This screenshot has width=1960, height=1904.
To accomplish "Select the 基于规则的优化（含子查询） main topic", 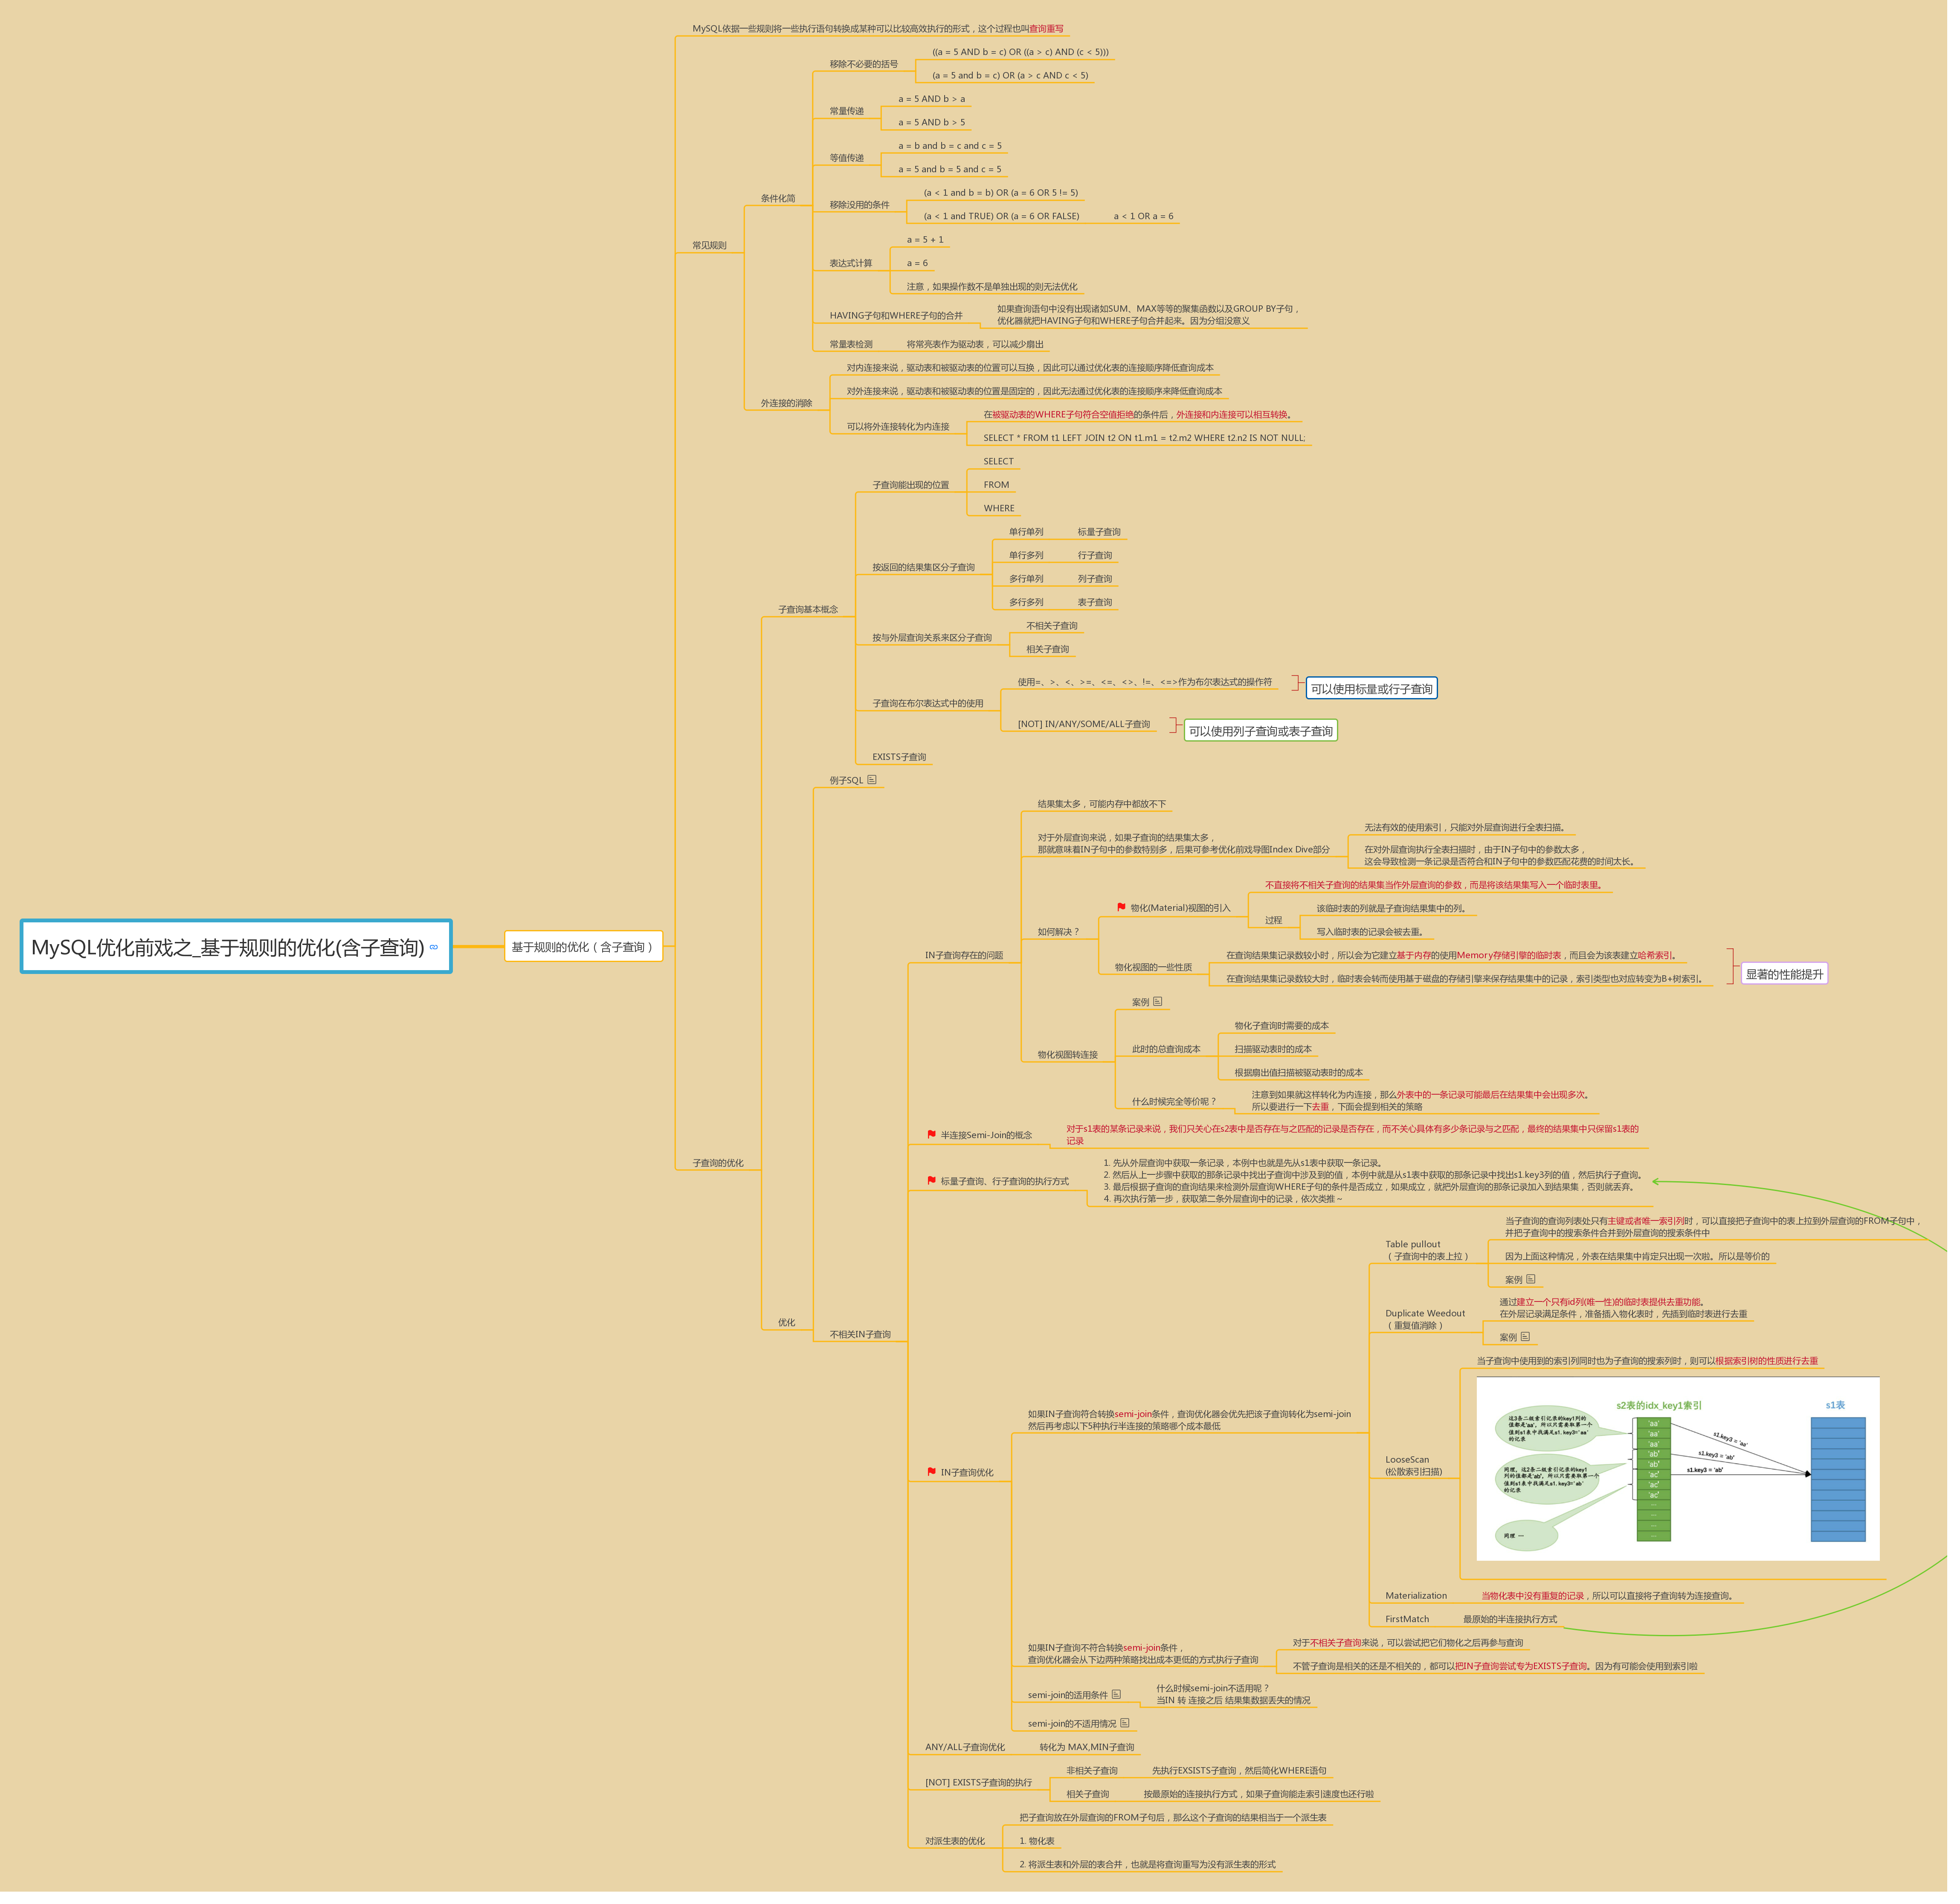I will click(587, 953).
